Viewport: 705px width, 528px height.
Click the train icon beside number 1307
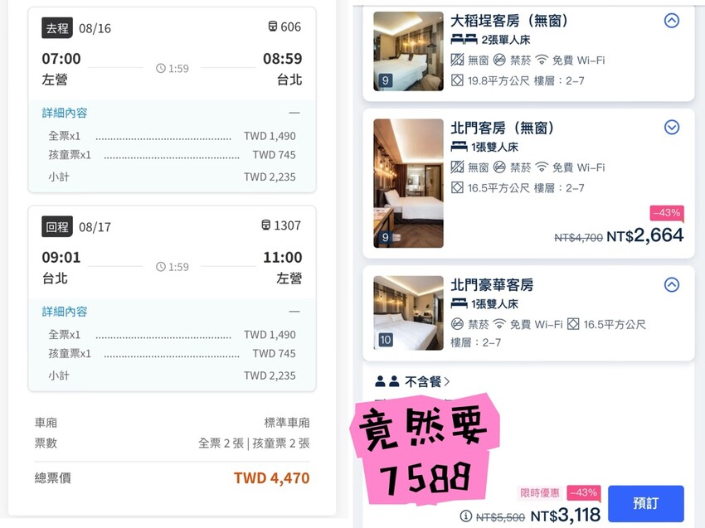[x=265, y=225]
